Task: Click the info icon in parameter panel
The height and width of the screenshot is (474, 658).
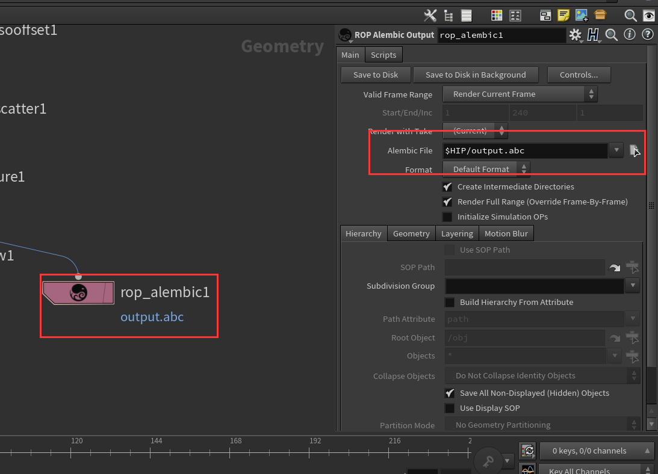Action: (x=630, y=34)
